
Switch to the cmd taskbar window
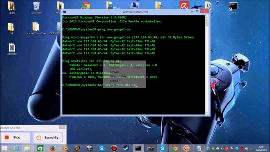tap(138, 148)
